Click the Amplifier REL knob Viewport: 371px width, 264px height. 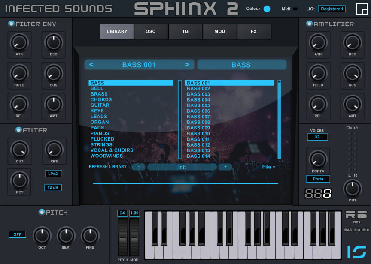(318, 105)
